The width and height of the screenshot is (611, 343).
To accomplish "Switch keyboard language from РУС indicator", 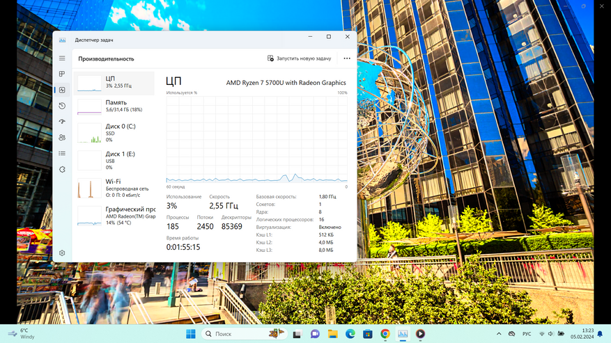I will click(527, 334).
